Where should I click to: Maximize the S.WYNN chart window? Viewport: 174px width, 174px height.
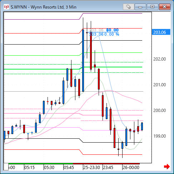click(x=152, y=7)
